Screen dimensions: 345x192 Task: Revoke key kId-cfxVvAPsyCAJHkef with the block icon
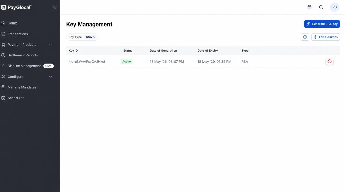[330, 61]
